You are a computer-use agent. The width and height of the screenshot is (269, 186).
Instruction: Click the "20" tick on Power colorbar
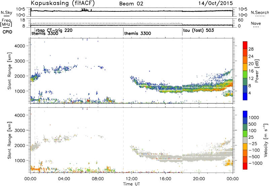point(251,64)
